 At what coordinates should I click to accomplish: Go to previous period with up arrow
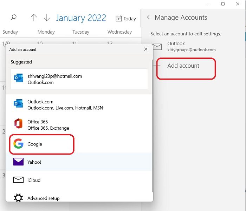[x=34, y=18]
